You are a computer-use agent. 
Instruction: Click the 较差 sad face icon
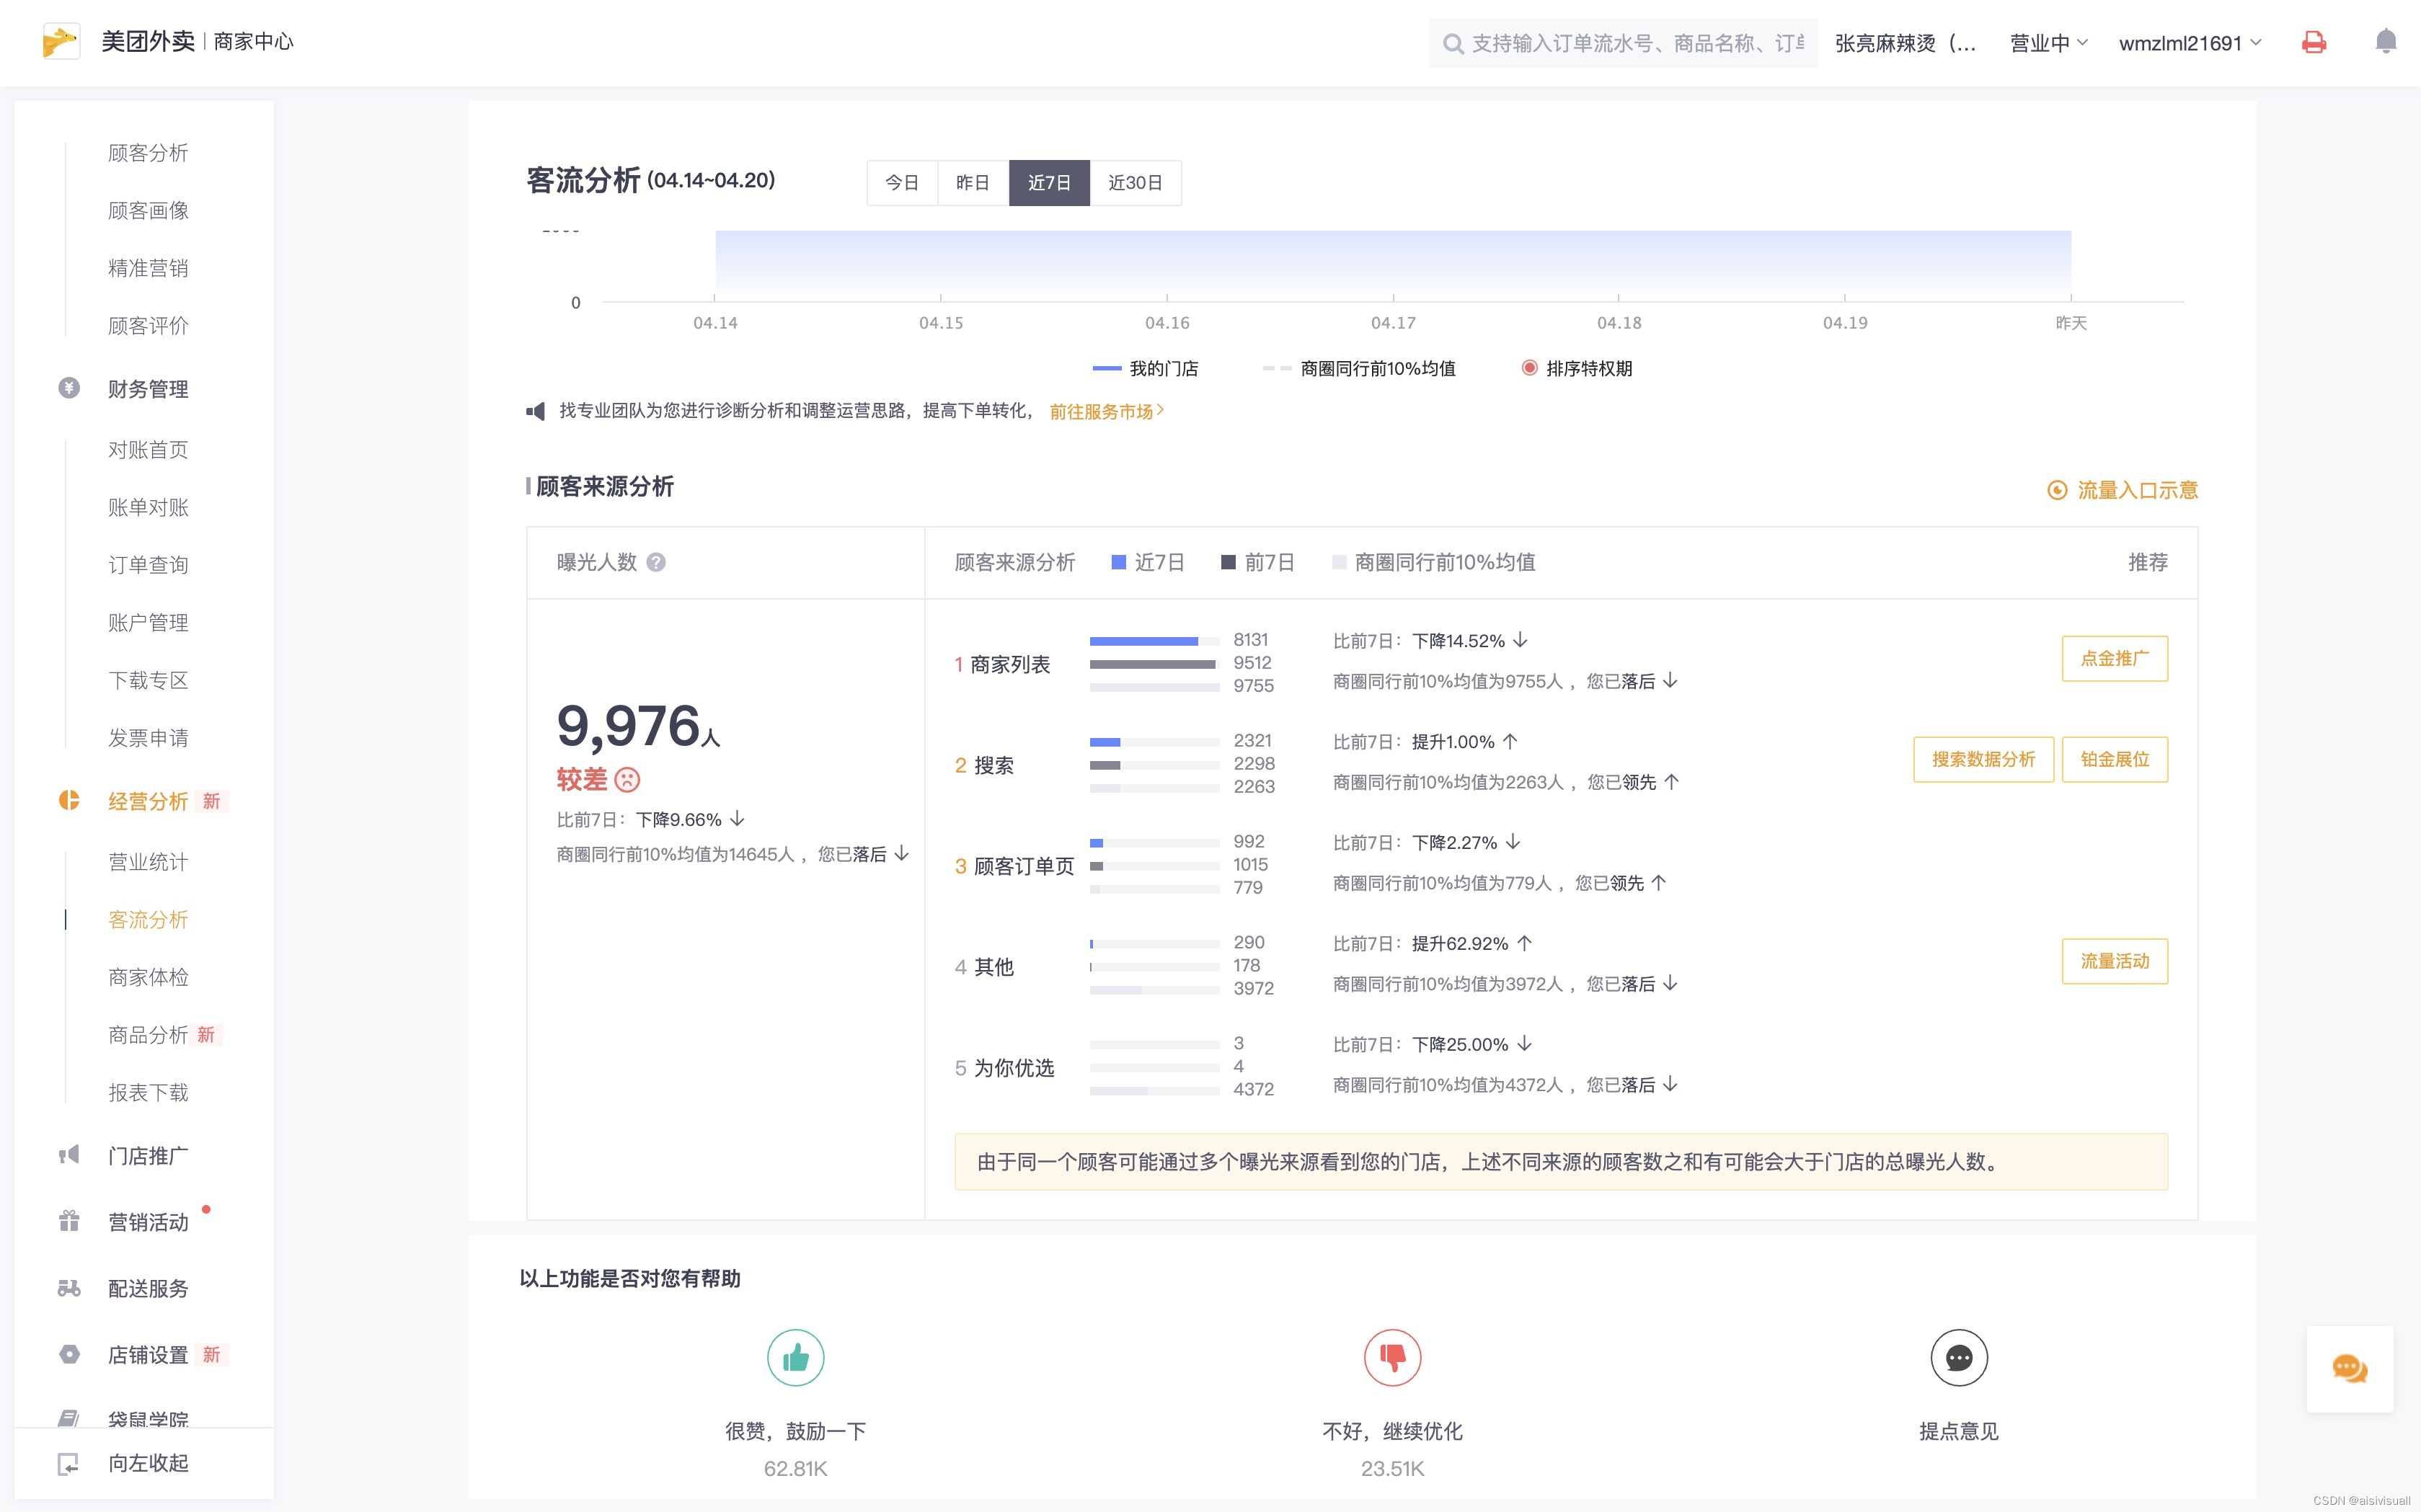627,779
